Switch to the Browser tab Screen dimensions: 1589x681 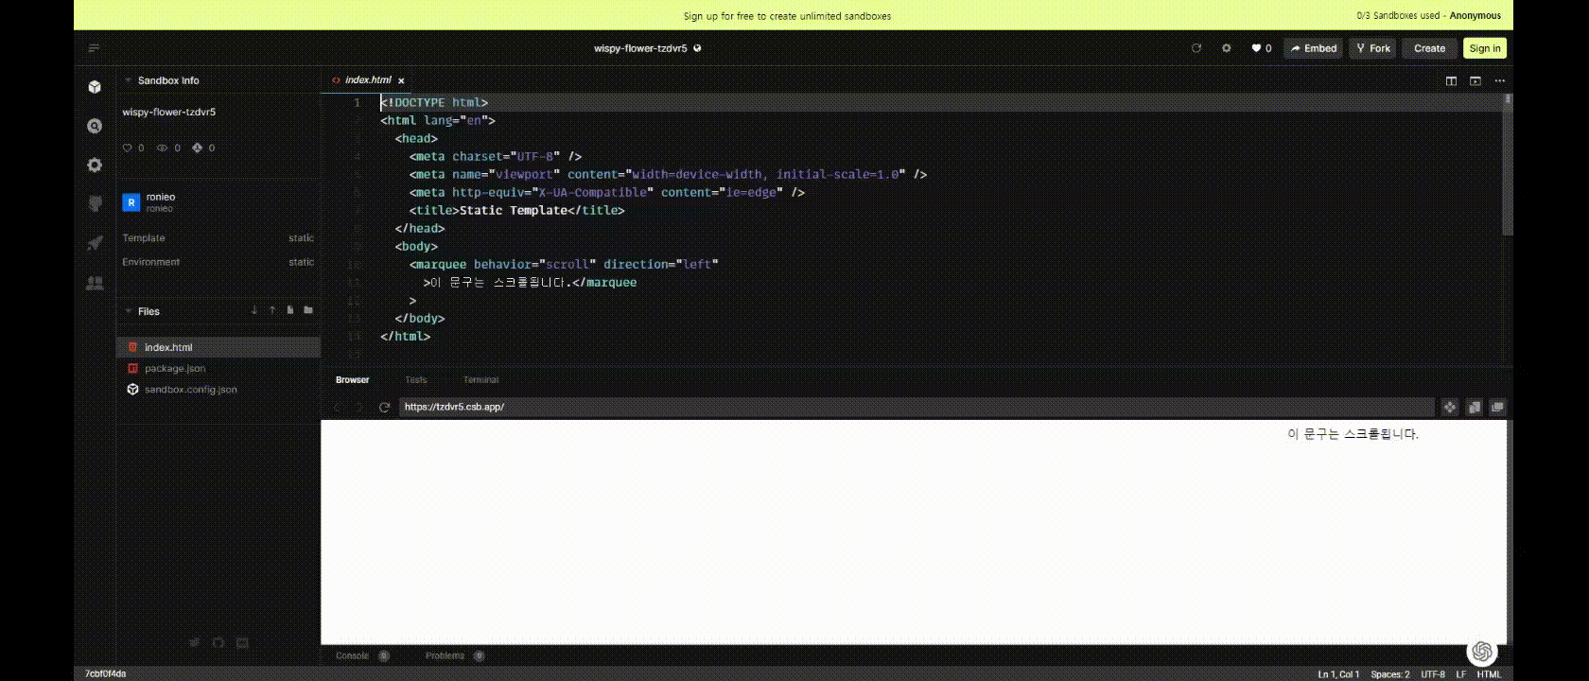[352, 380]
